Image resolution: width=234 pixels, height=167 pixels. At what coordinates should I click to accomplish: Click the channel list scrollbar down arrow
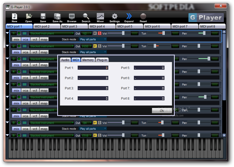(x=224, y=135)
